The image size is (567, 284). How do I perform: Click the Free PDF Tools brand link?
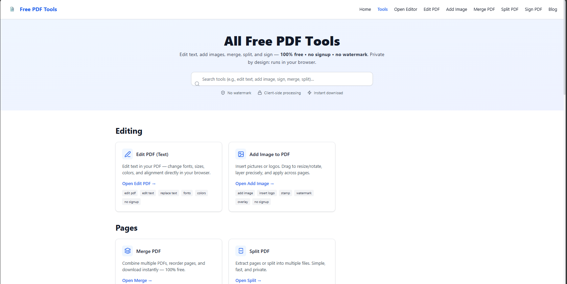click(x=38, y=9)
